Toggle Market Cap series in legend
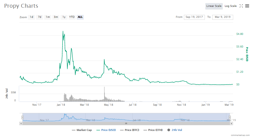Screen dimensions: 253x140 (82, 130)
